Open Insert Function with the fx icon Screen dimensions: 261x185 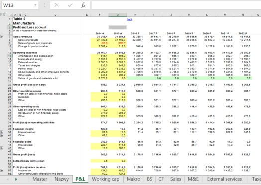point(83,5)
